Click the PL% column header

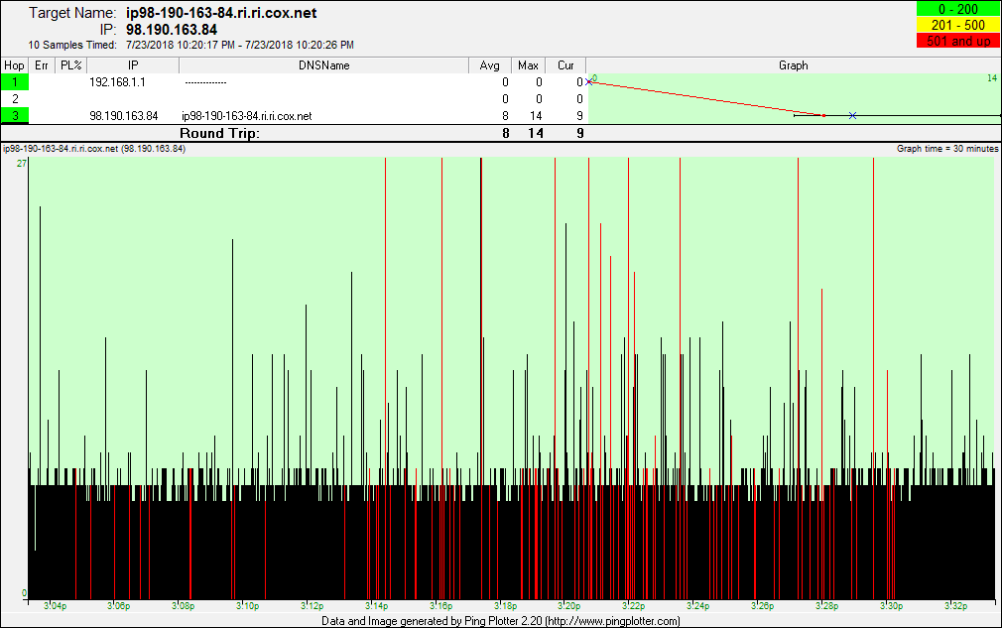point(70,65)
